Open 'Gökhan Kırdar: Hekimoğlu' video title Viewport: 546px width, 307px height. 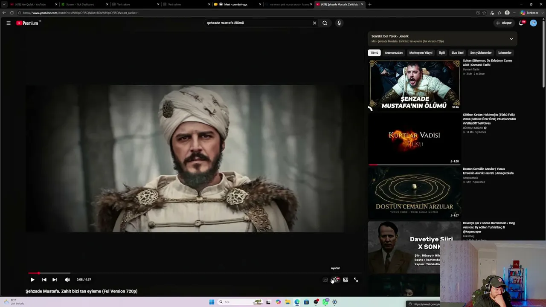tap(489, 119)
